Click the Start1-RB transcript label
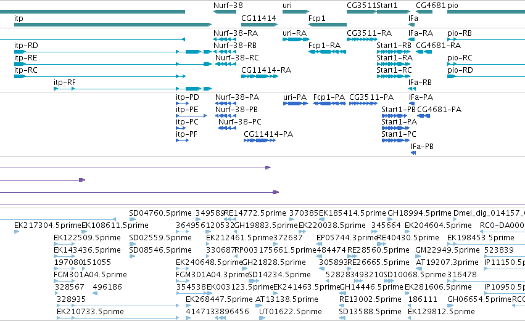 (x=394, y=46)
